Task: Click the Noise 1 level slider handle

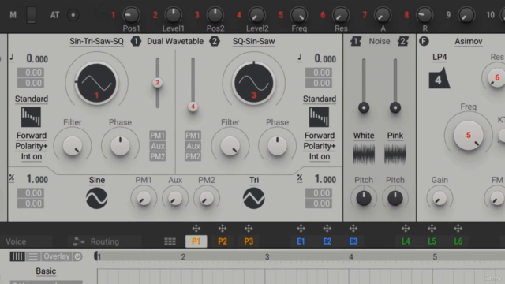Action: (364, 107)
